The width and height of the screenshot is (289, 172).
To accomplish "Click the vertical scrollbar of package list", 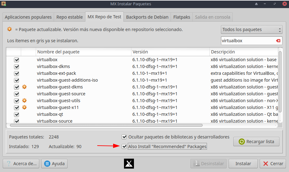I will click(x=280, y=82).
